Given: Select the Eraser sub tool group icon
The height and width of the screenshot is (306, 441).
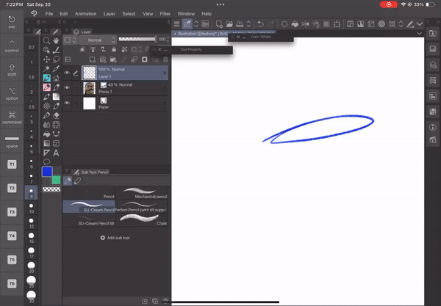Looking at the screenshot, I should (x=77, y=181).
